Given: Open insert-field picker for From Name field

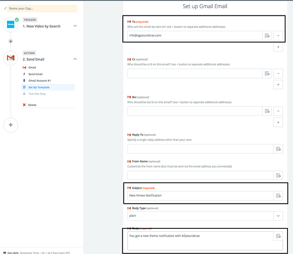Looking at the screenshot, I should click(278, 176).
